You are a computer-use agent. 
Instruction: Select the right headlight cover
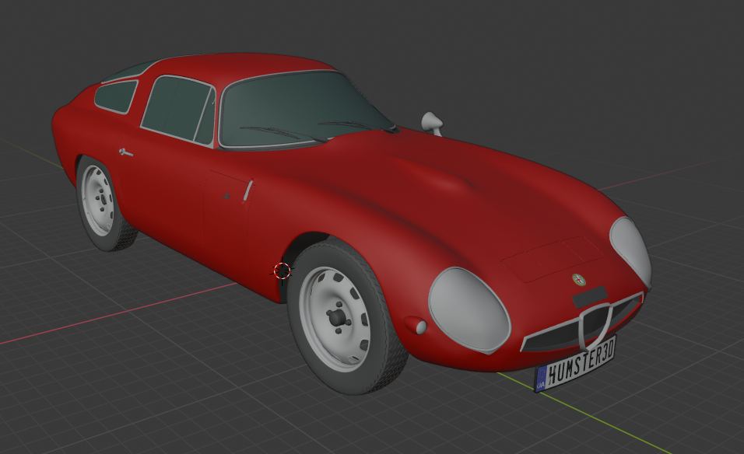[x=632, y=247]
